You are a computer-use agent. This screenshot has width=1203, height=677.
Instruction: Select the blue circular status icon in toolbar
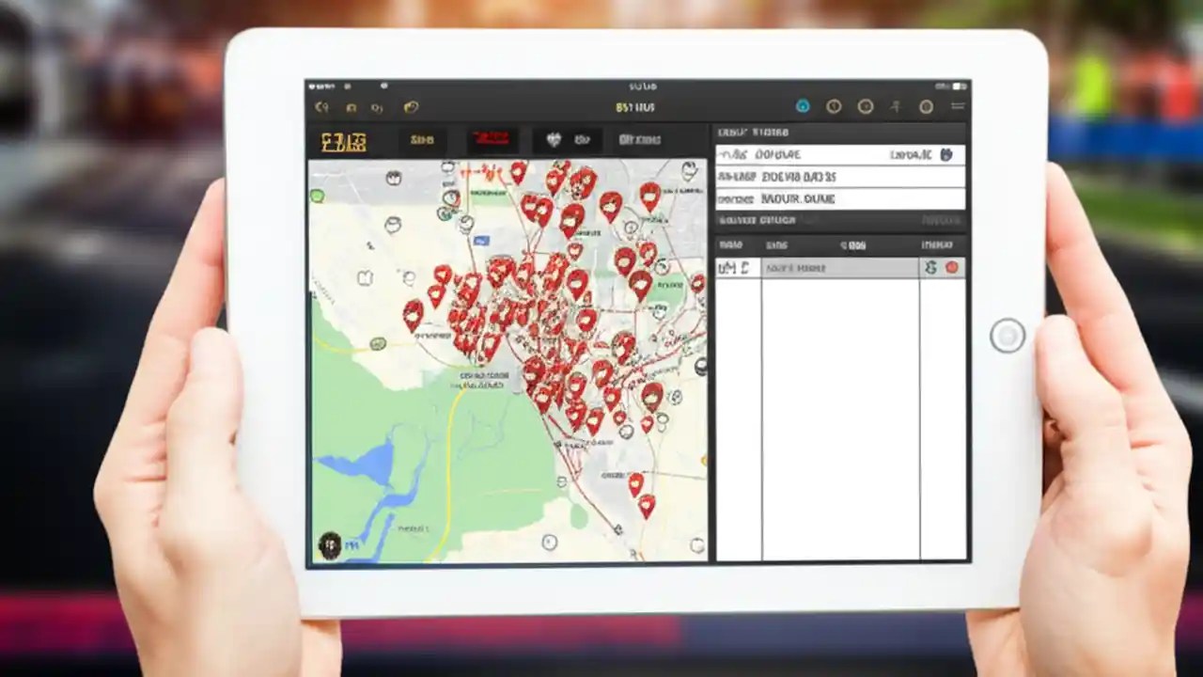point(802,106)
